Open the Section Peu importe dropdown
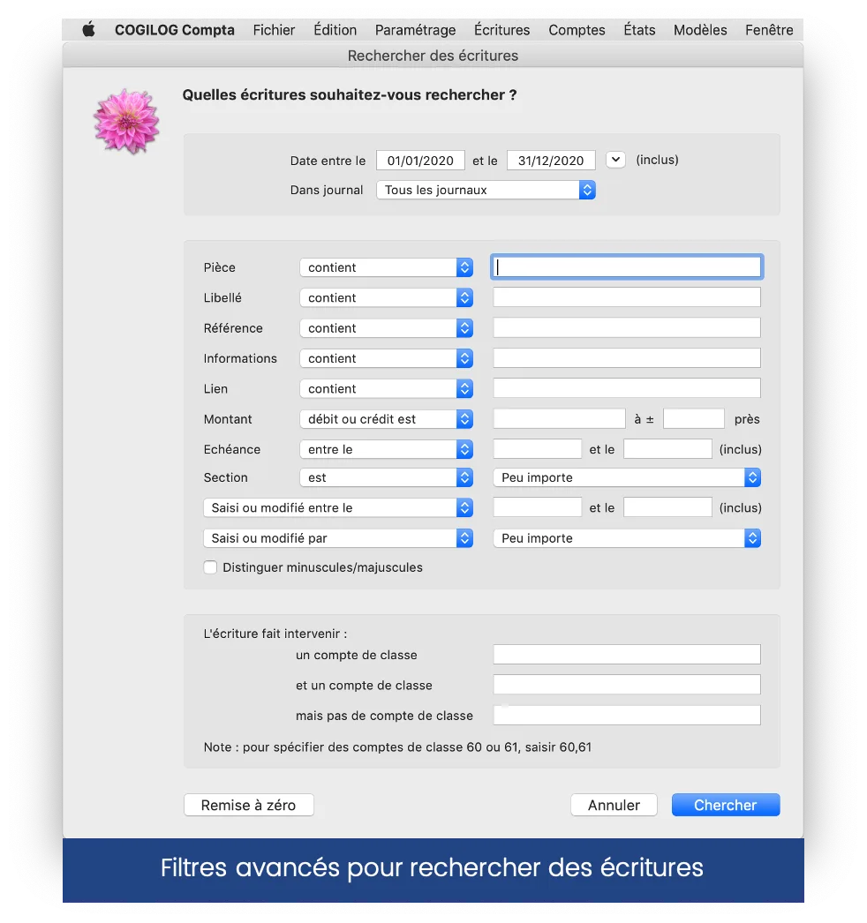Image resolution: width=867 pixels, height=923 pixels. point(627,477)
